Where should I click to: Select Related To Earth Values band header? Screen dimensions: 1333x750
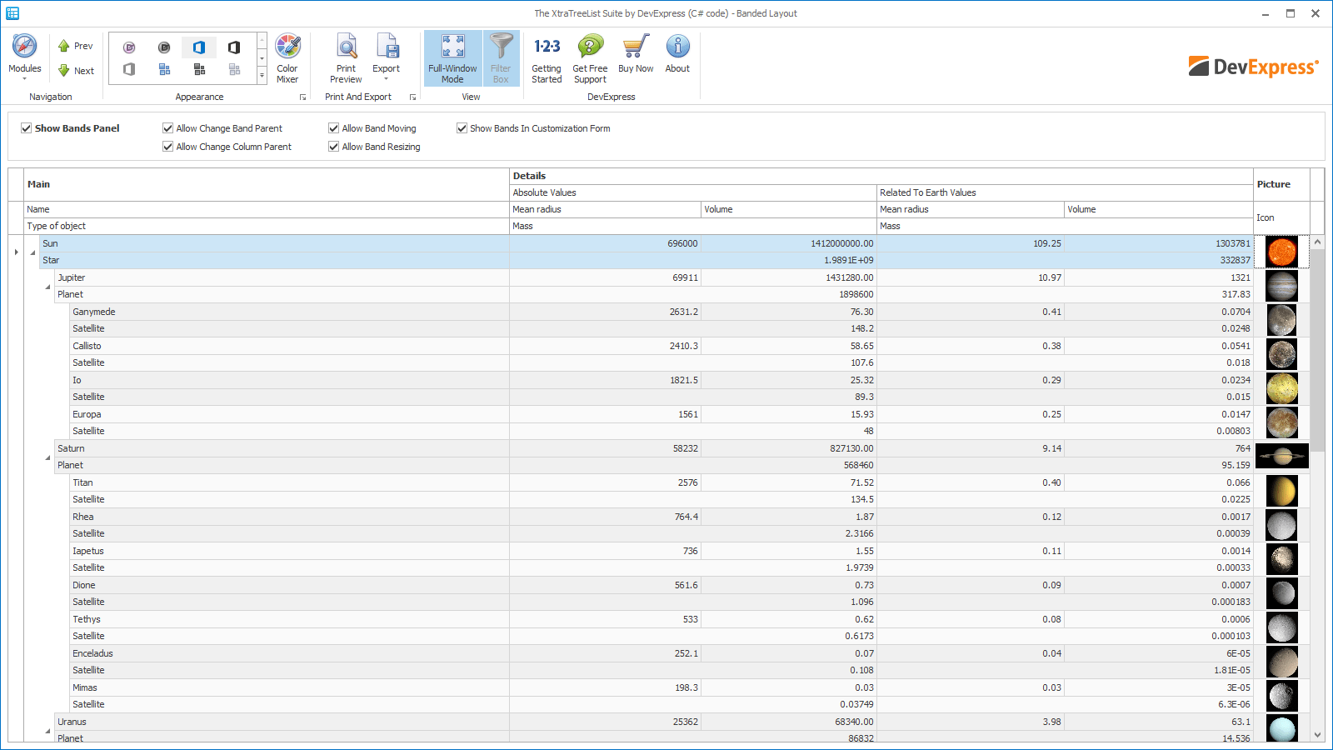(1065, 192)
